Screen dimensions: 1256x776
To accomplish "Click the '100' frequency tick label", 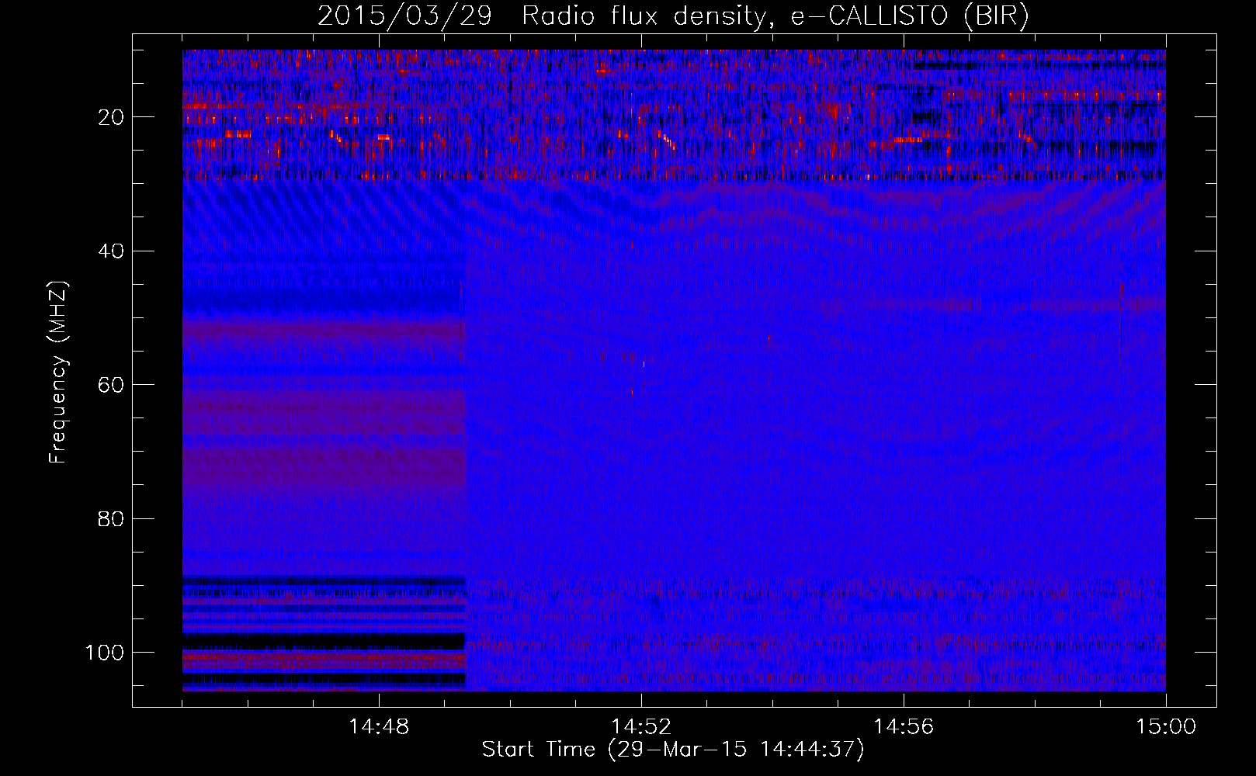I will click(106, 653).
